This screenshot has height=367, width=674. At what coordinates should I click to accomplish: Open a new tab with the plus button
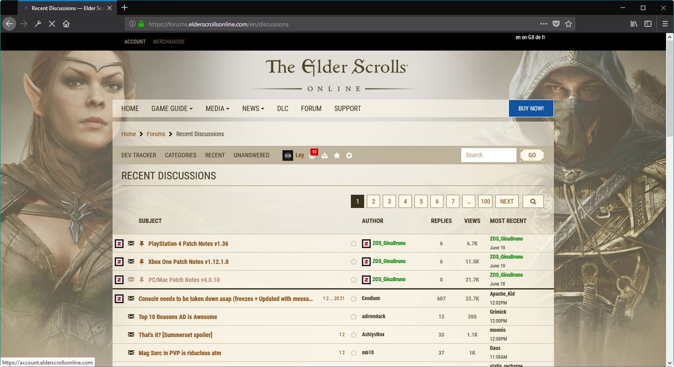[x=124, y=7]
